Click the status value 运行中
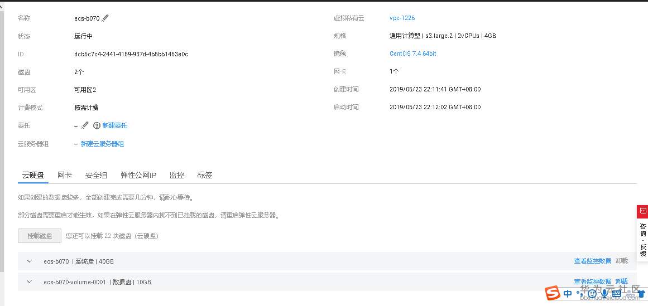Image resolution: width=648 pixels, height=306 pixels. (84, 36)
